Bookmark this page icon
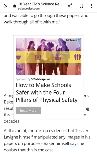Screen dimensions: 97x156 (x=81, y=6)
